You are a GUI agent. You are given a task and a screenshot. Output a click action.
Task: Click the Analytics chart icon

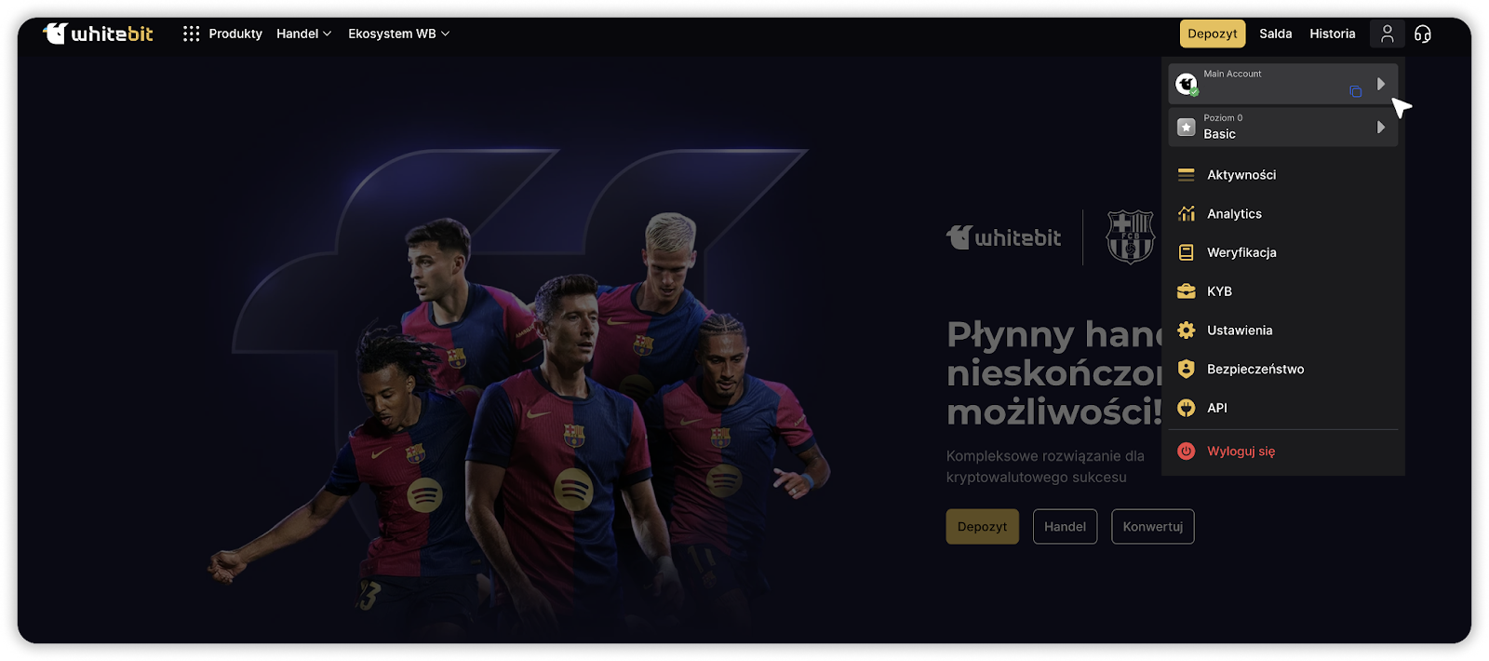[x=1186, y=213]
